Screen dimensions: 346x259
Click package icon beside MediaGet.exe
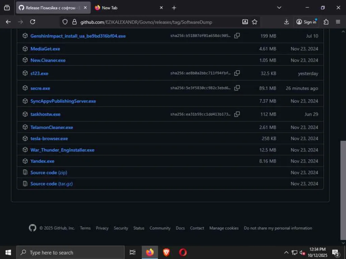(x=25, y=49)
